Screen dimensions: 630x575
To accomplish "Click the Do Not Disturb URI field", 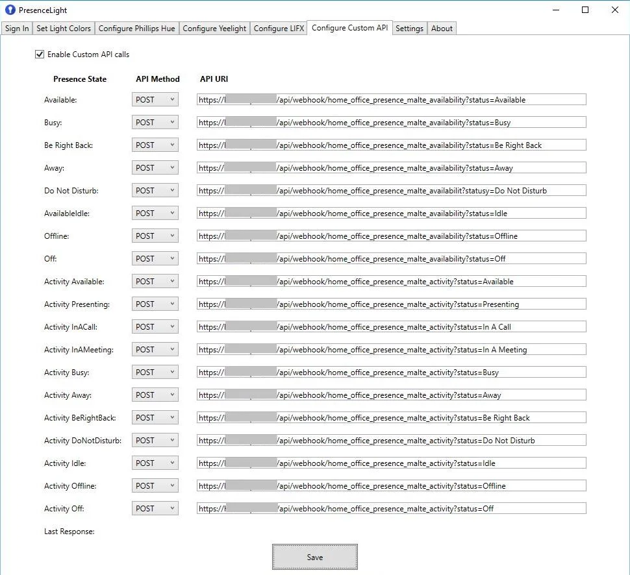I will point(392,190).
